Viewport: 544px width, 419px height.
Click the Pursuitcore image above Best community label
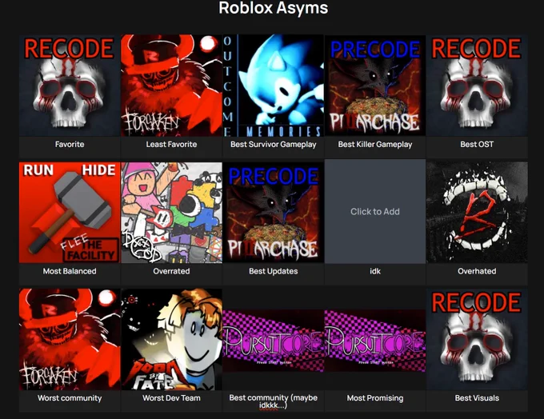(x=273, y=341)
